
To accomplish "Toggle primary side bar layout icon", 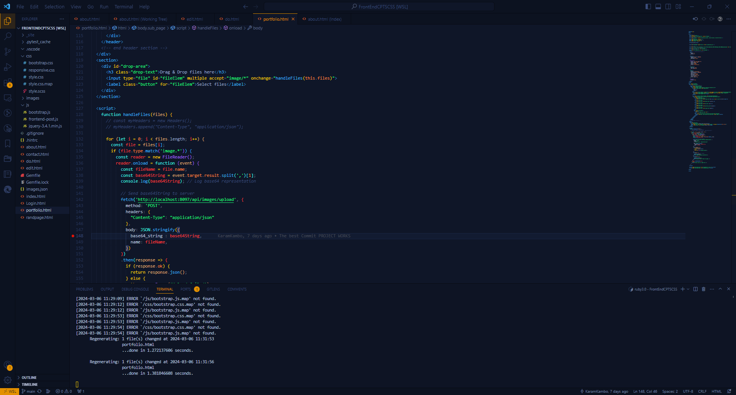I will (648, 7).
